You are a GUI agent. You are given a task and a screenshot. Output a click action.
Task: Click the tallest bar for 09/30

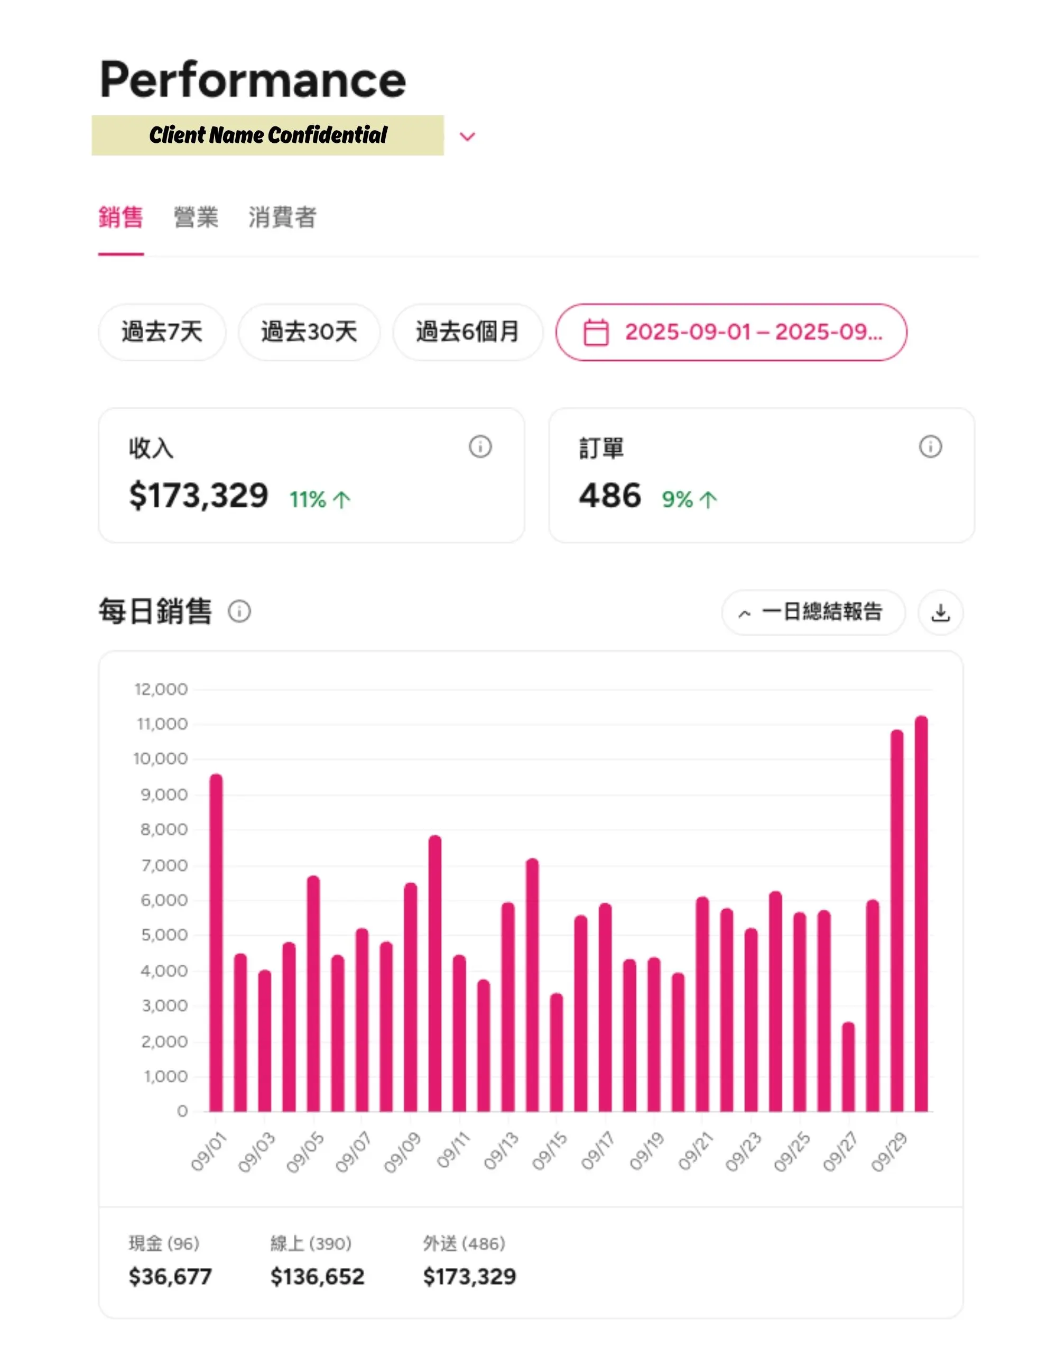[921, 914]
